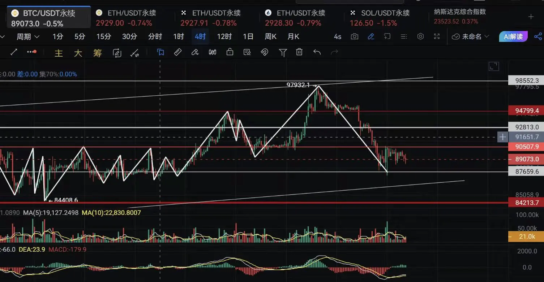Switch to the 1时 timeframe
The image size is (544, 282).
click(179, 36)
